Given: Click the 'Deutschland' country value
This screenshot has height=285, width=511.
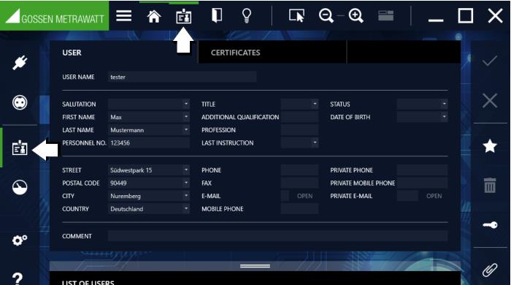Looking at the screenshot, I should tap(127, 209).
